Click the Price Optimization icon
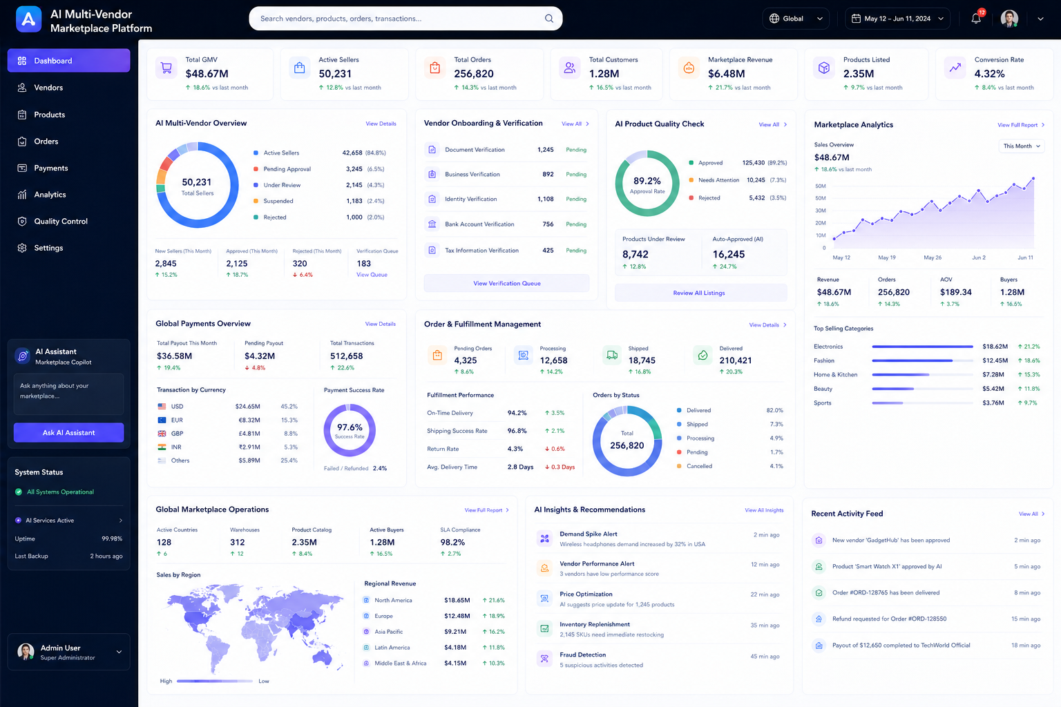 coord(544,599)
